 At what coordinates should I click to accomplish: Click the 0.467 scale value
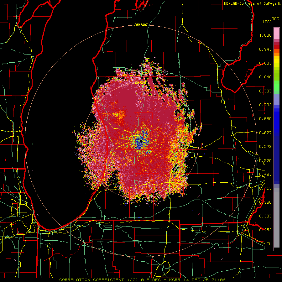pos(265,175)
